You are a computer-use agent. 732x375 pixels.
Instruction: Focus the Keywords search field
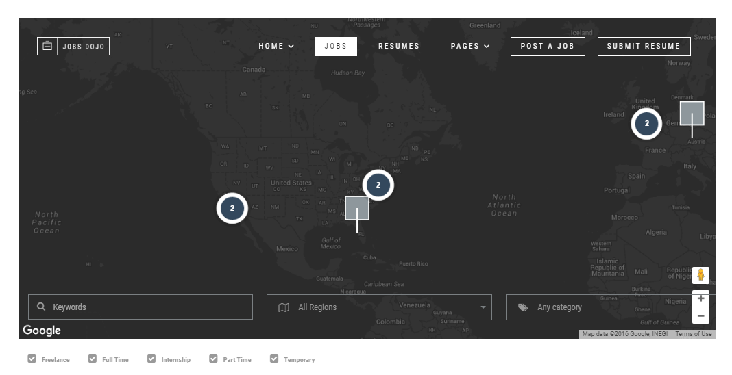pos(141,307)
